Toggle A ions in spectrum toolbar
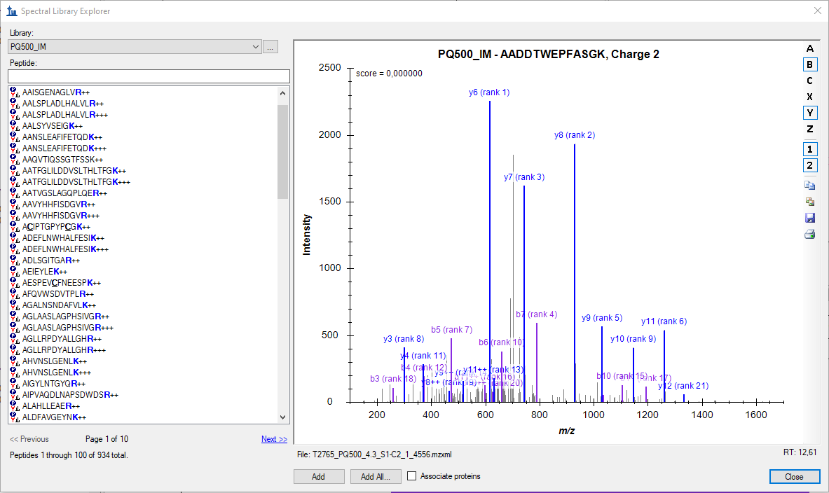 [x=809, y=48]
